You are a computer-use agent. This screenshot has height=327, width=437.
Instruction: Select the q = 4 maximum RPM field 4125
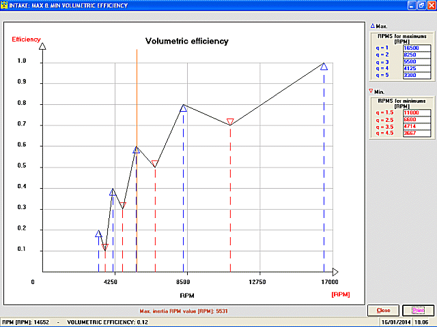pyautogui.click(x=417, y=68)
